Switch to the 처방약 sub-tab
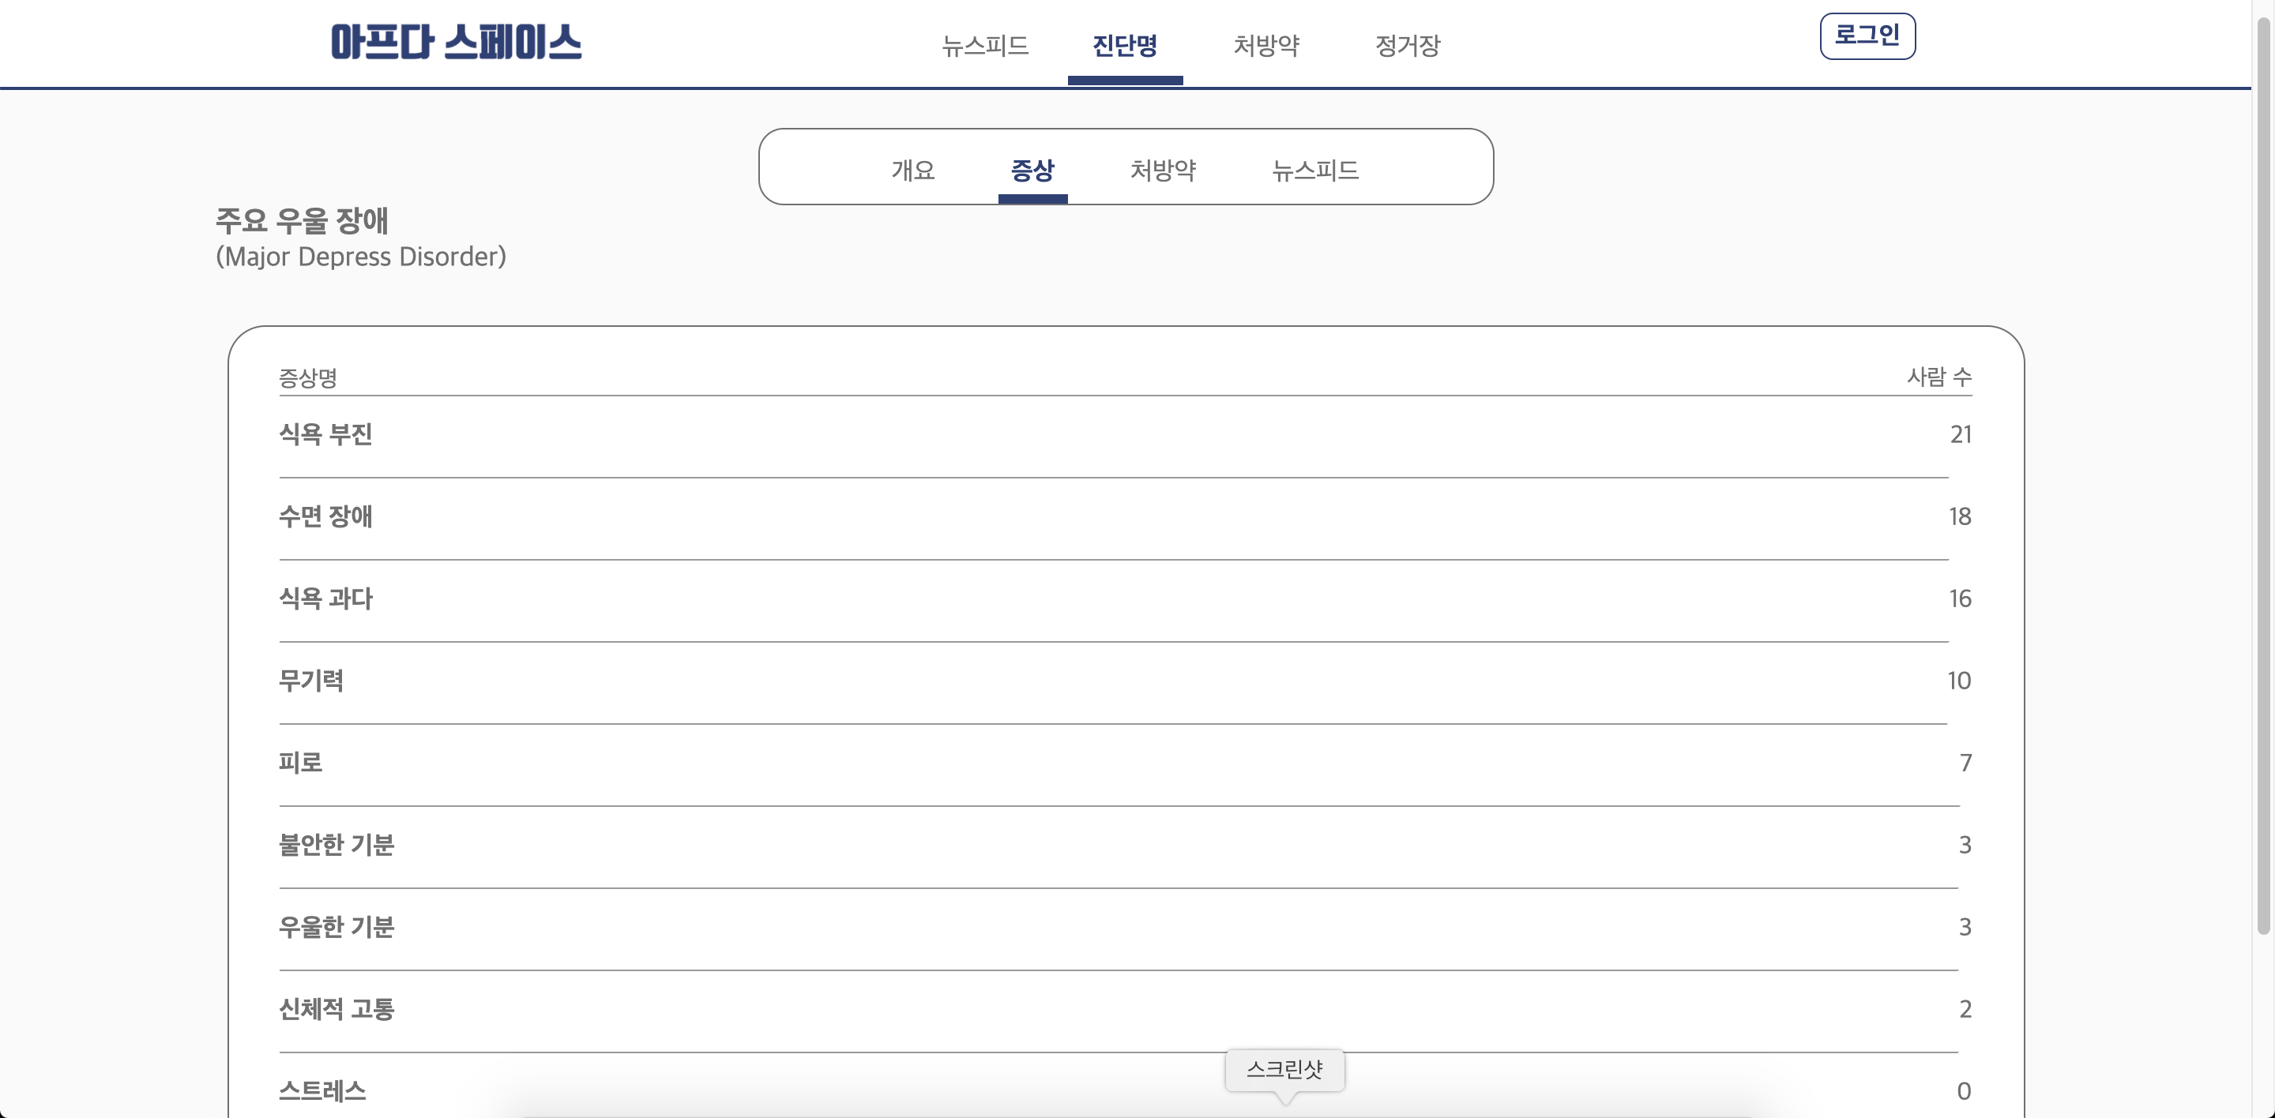The width and height of the screenshot is (2275, 1118). click(1162, 170)
